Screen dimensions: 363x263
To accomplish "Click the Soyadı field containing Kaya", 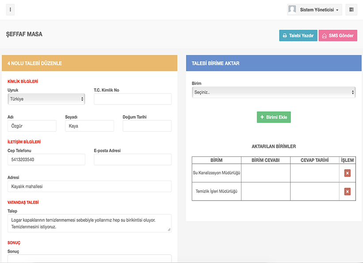I will 89,126.
